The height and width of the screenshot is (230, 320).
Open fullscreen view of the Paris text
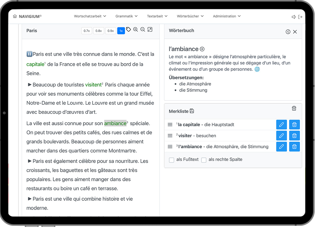click(x=150, y=29)
